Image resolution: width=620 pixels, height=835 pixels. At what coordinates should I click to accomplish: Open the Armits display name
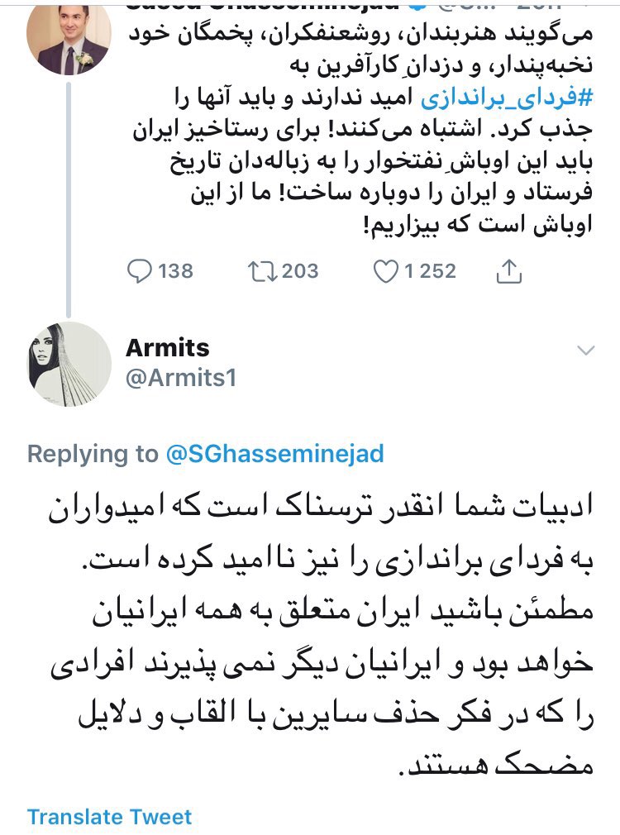[x=167, y=348]
